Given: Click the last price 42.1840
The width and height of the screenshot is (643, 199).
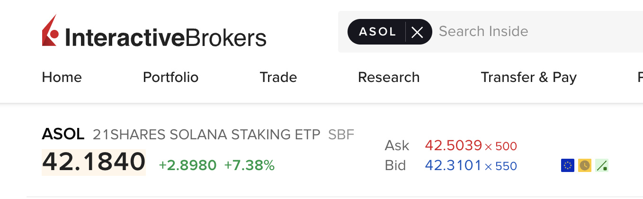Looking at the screenshot, I should click(94, 162).
